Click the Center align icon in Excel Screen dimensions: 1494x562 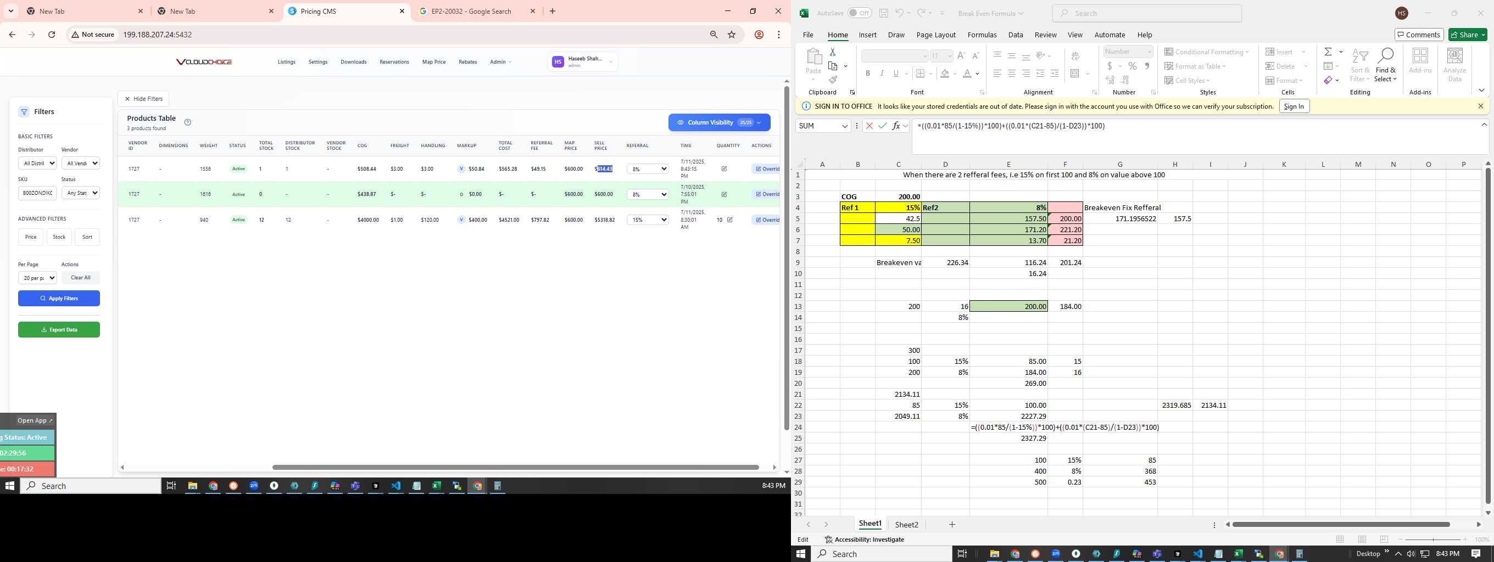(x=1011, y=74)
